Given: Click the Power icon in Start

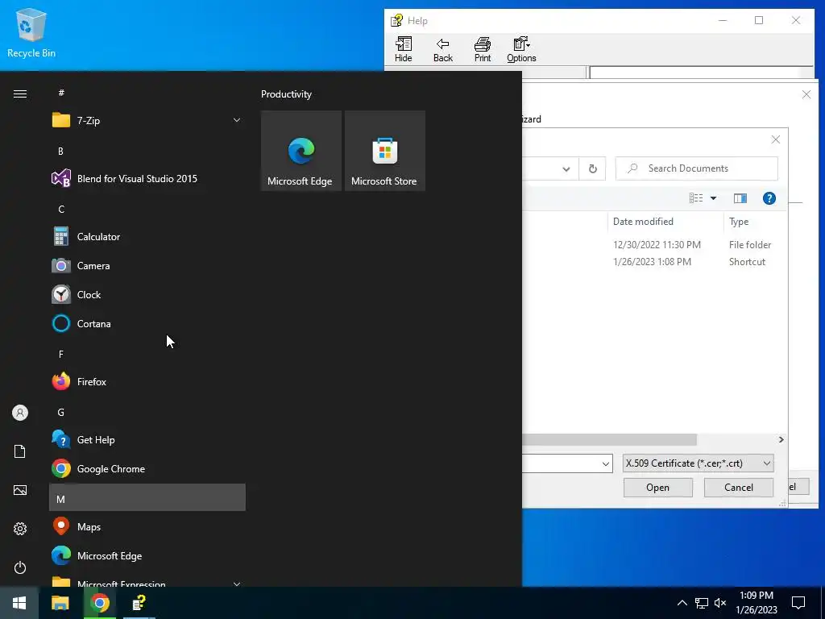Looking at the screenshot, I should 20,567.
